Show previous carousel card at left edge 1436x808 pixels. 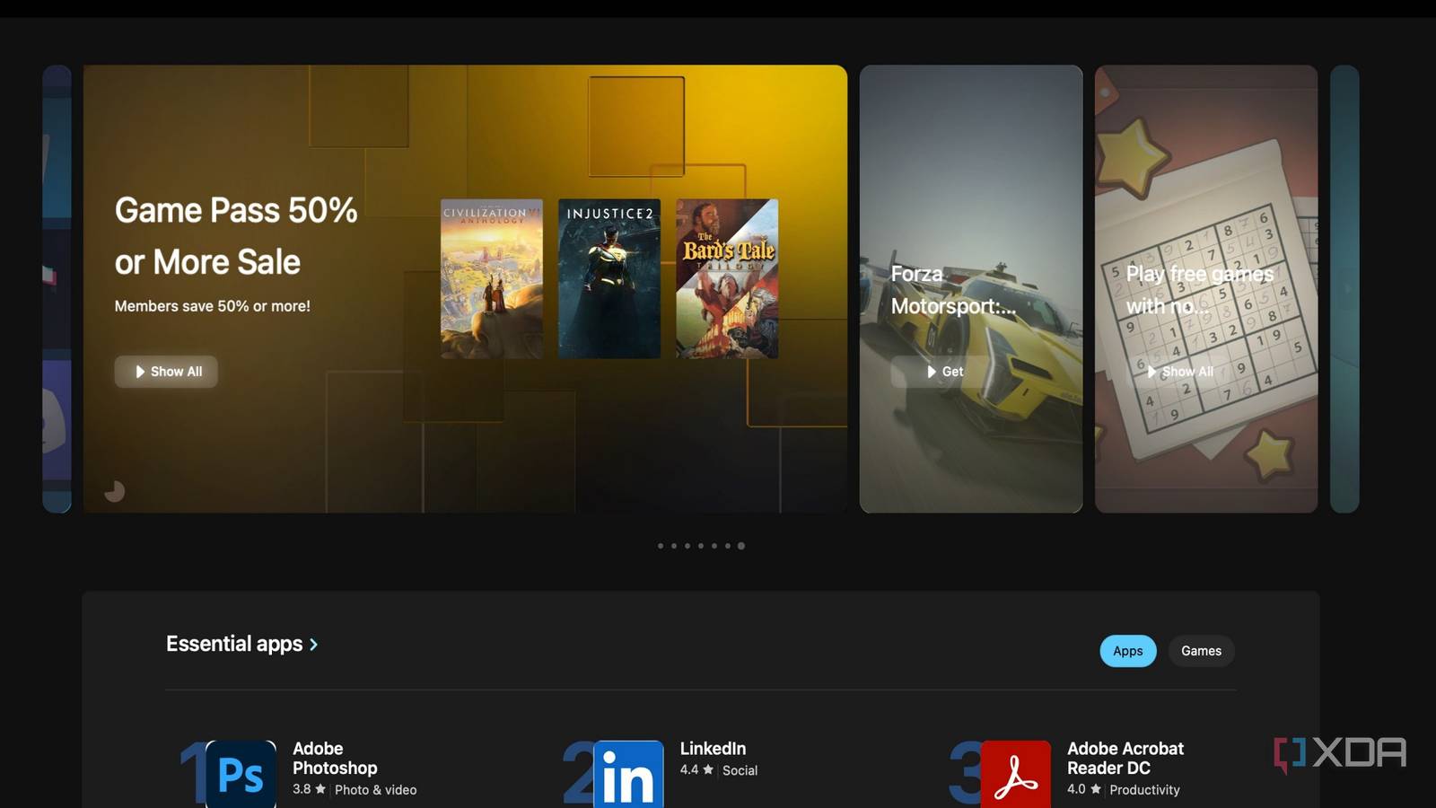coord(57,289)
